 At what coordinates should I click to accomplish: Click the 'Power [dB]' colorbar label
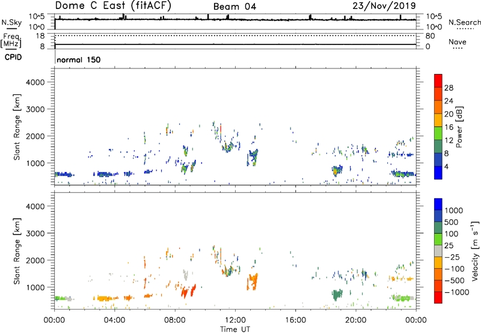coord(459,127)
